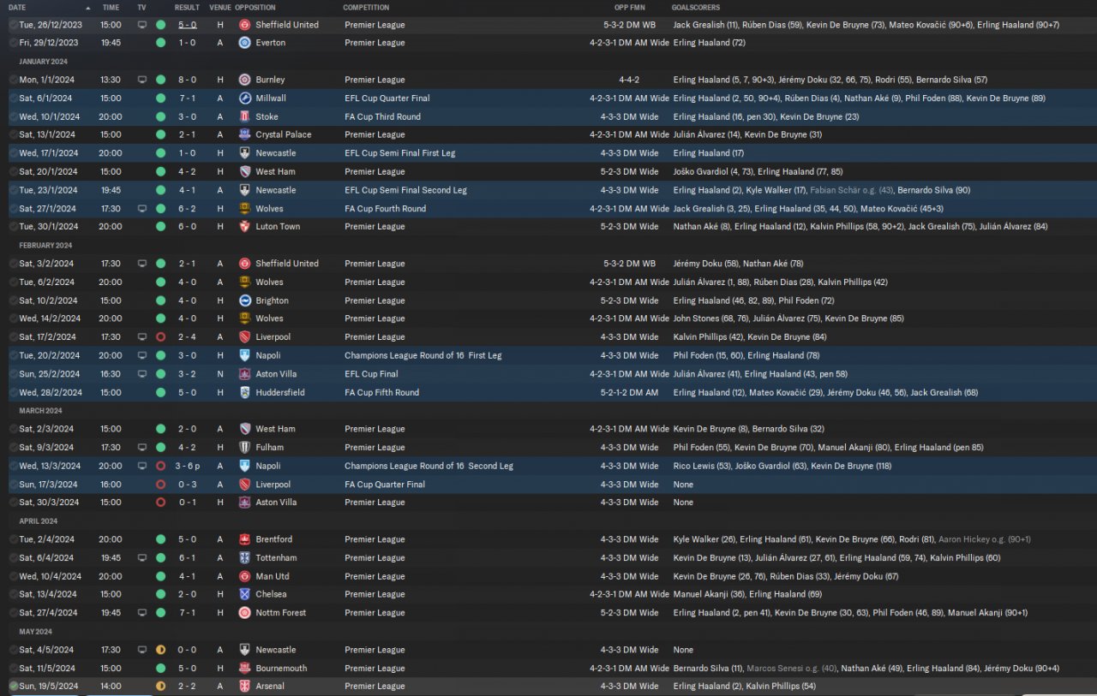Screen dimensions: 1097x696
Task: Click the Man Utd club badge
Action: pos(245,576)
